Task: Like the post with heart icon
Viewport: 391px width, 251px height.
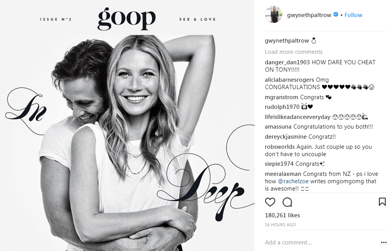Action: [x=270, y=202]
